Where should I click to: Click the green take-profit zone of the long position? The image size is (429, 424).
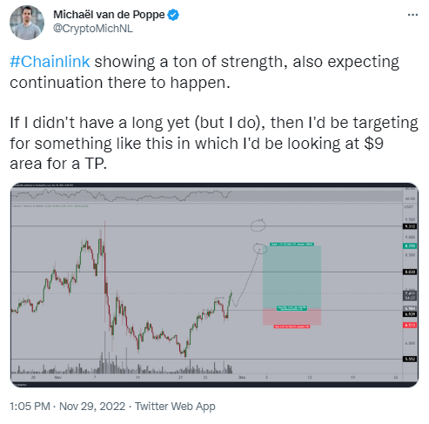(x=292, y=277)
